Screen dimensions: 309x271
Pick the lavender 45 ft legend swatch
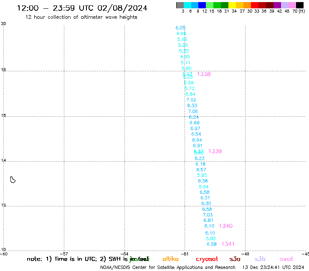tap(284, 5)
